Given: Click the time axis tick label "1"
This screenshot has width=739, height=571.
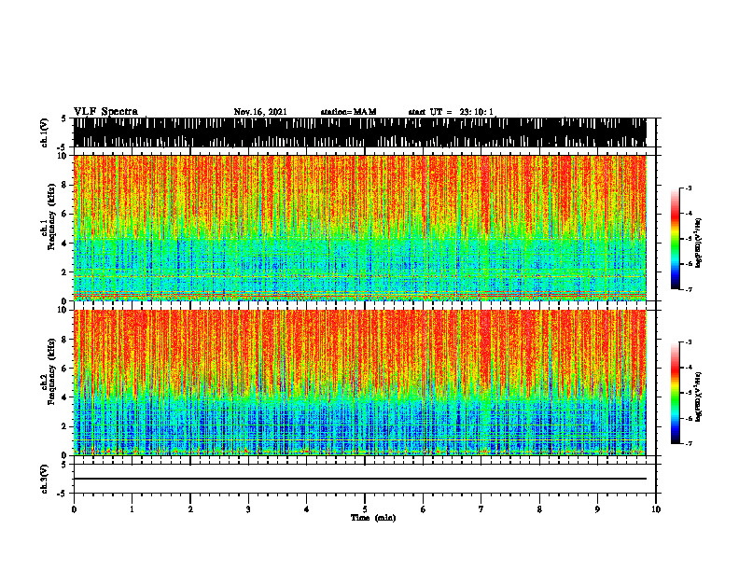Looking at the screenshot, I should (x=132, y=509).
